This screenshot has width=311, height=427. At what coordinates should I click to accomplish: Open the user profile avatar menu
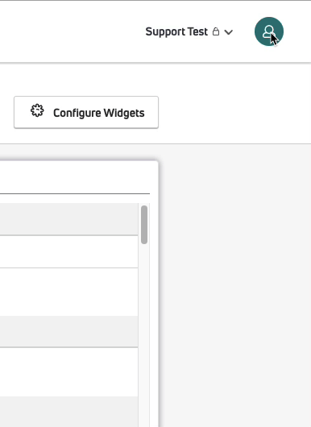[x=269, y=31]
